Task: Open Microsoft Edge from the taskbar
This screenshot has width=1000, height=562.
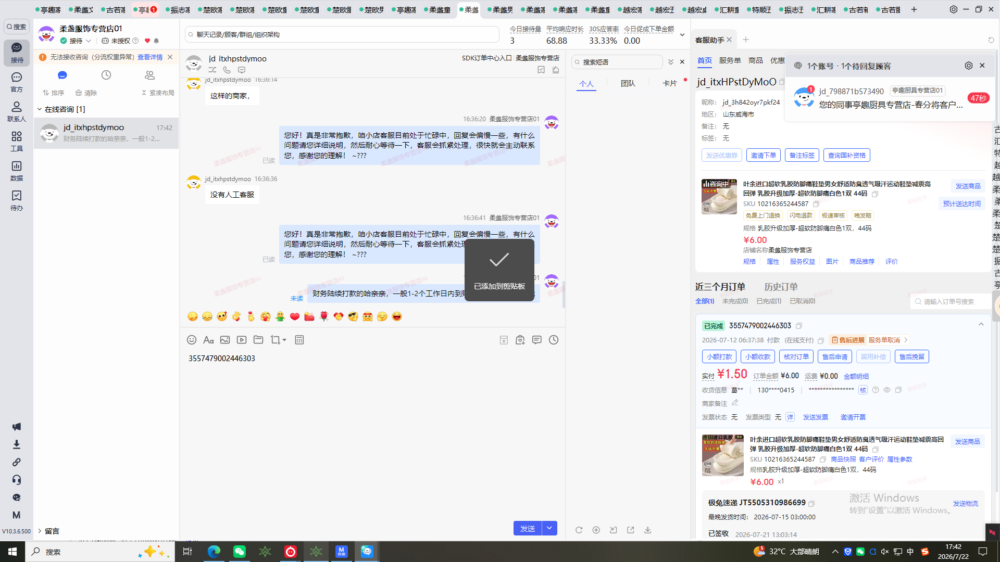Action: pyautogui.click(x=214, y=552)
